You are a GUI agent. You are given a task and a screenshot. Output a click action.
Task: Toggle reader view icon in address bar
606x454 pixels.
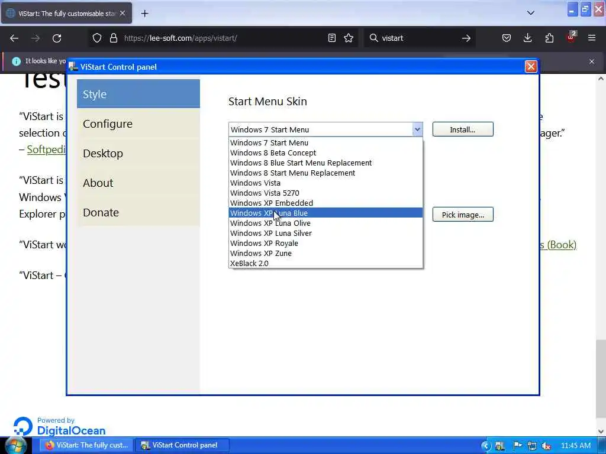(x=331, y=38)
